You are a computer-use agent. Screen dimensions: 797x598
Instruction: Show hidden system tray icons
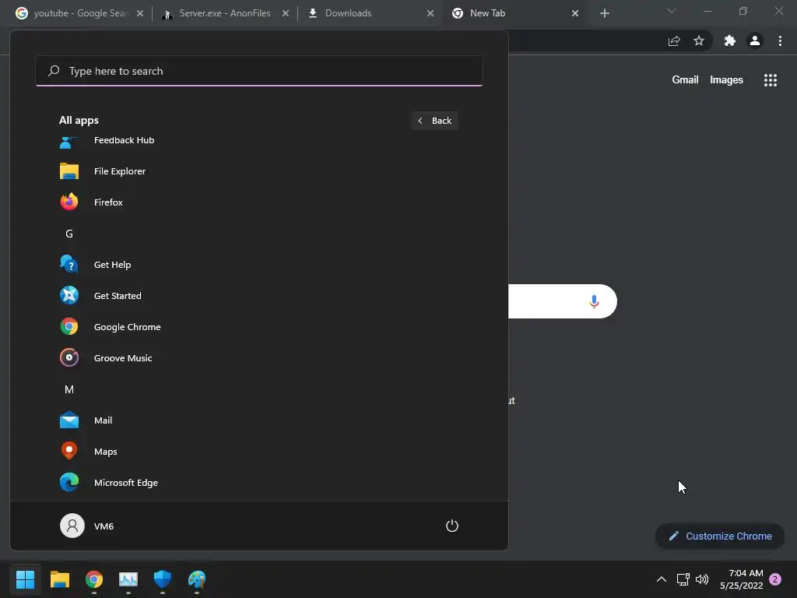662,579
